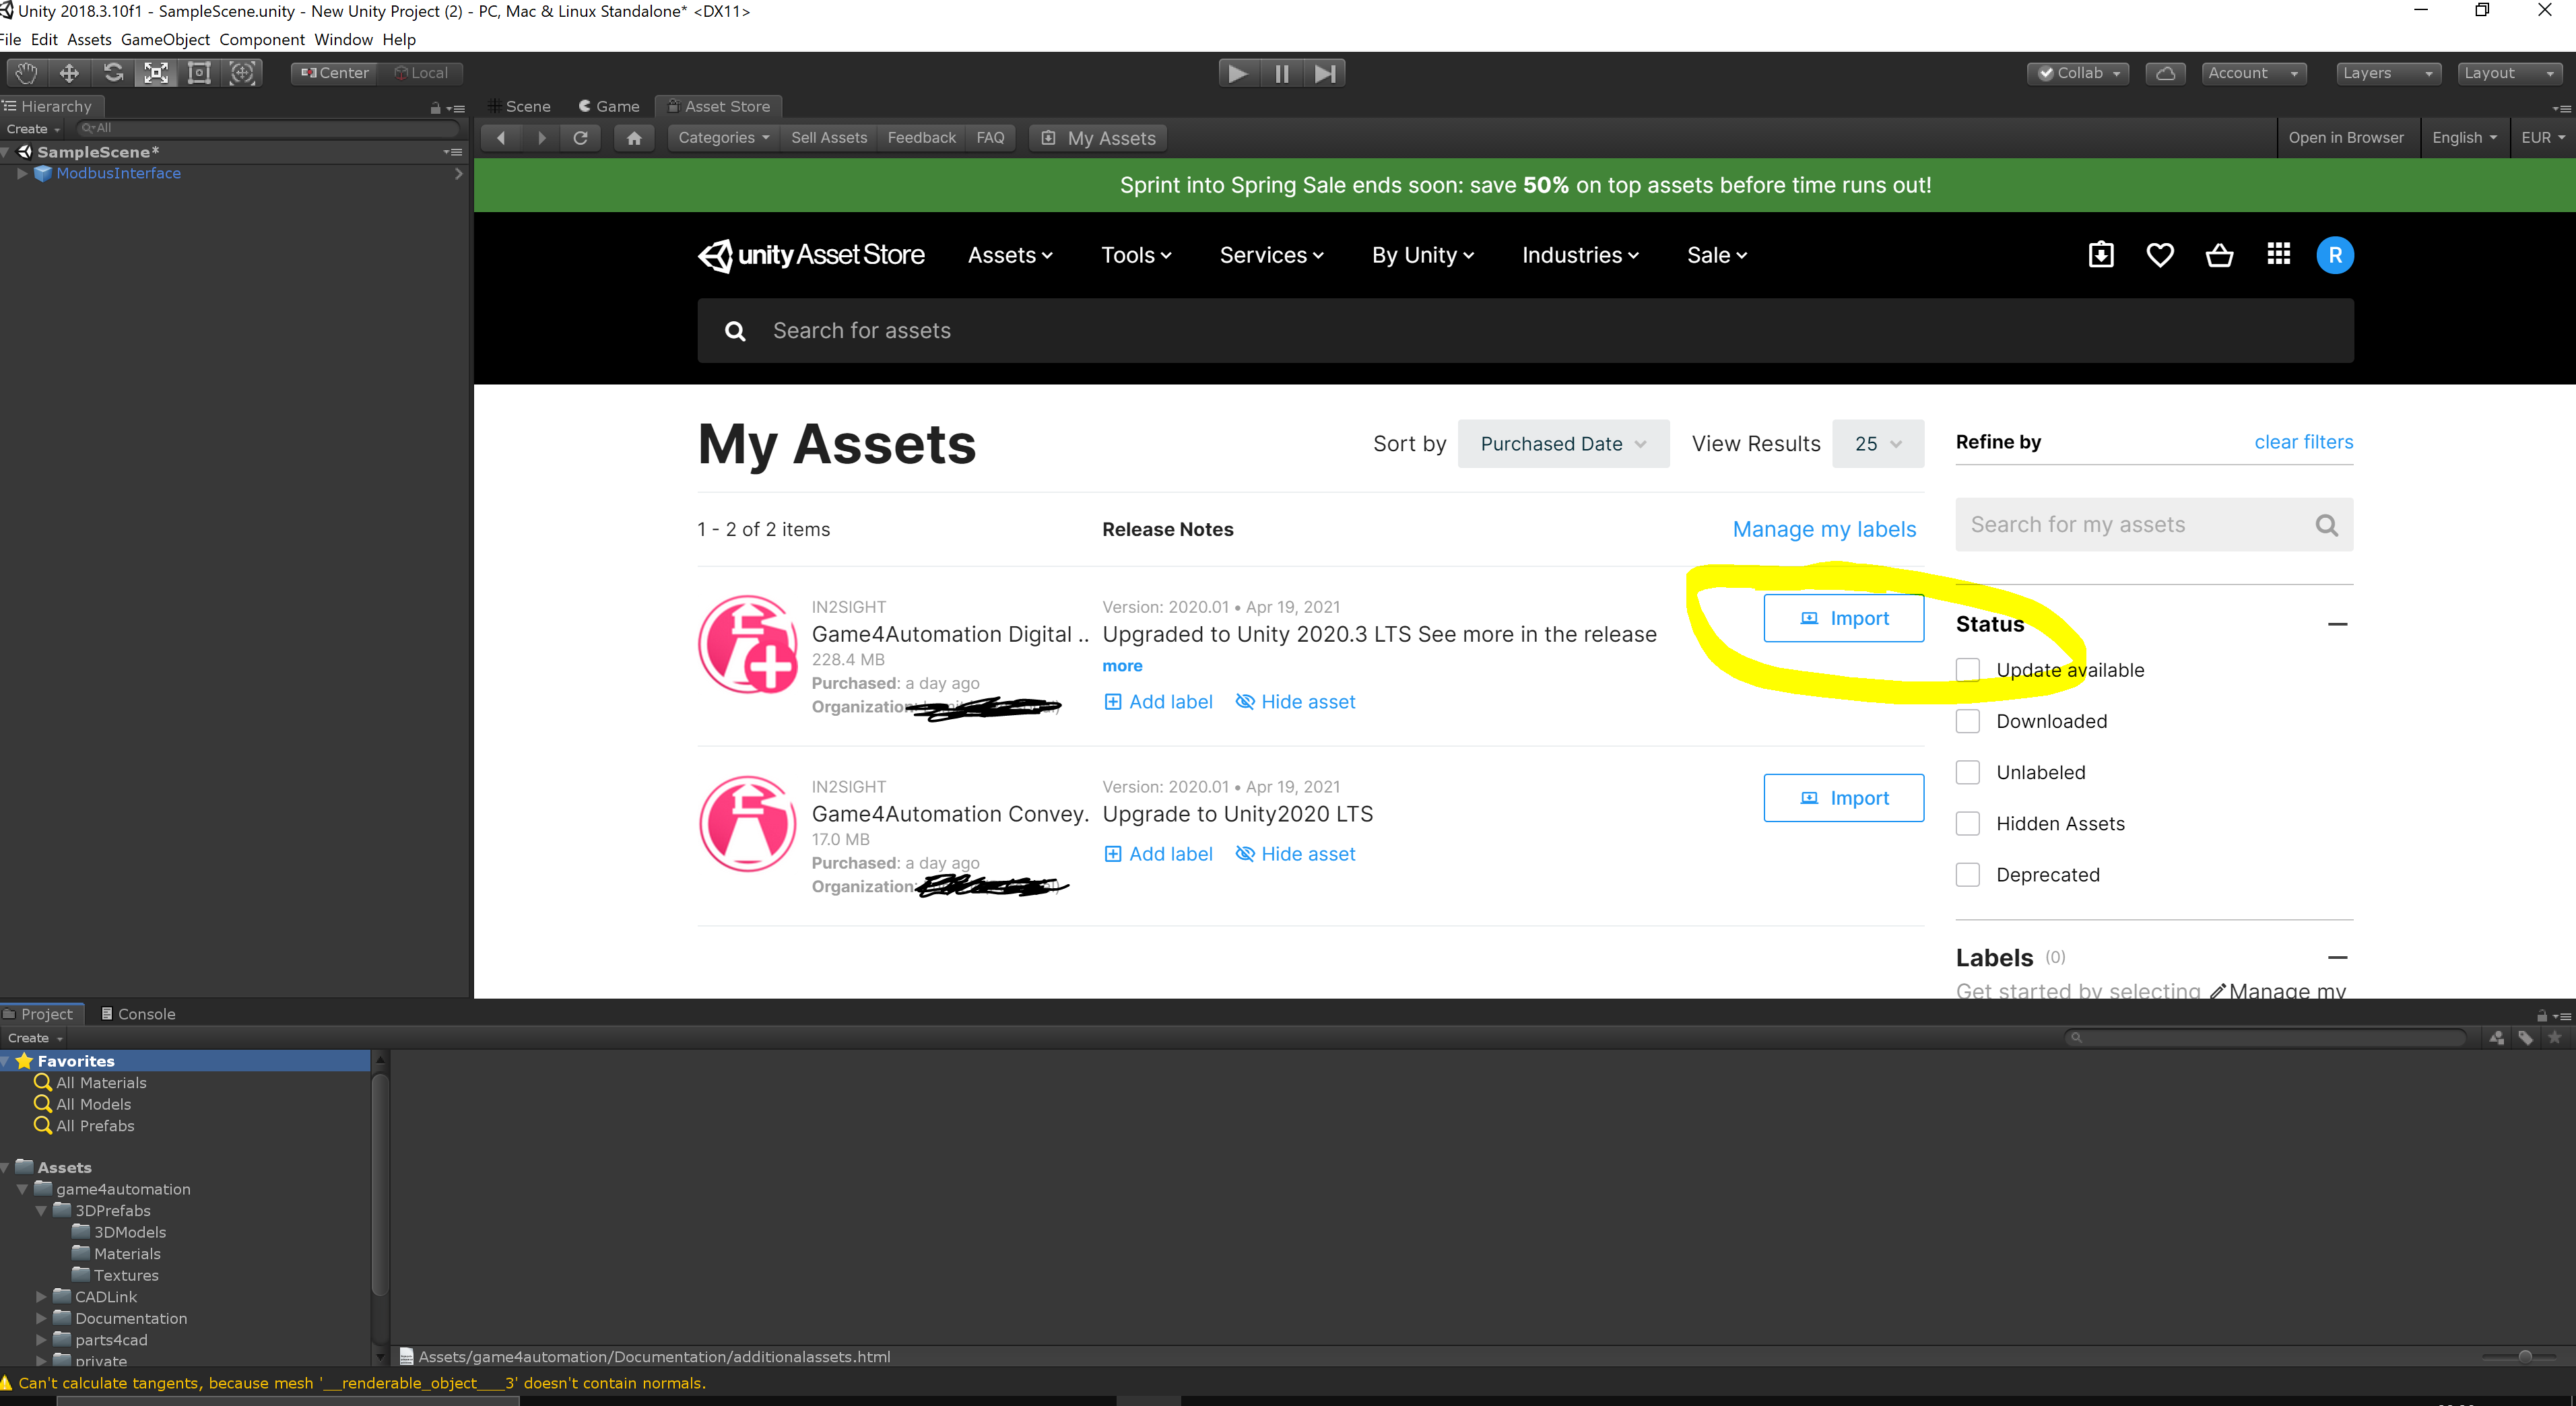The image size is (2576, 1406).
Task: Collapse the Status filter section
Action: point(2337,624)
